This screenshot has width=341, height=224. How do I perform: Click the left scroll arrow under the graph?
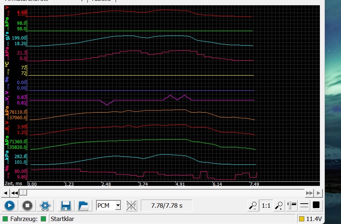point(5,193)
